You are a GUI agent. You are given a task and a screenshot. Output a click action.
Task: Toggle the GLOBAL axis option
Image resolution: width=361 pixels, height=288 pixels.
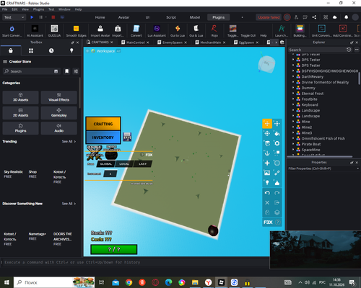106,164
